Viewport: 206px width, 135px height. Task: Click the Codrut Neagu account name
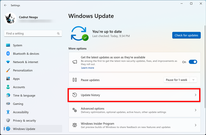[28, 17]
